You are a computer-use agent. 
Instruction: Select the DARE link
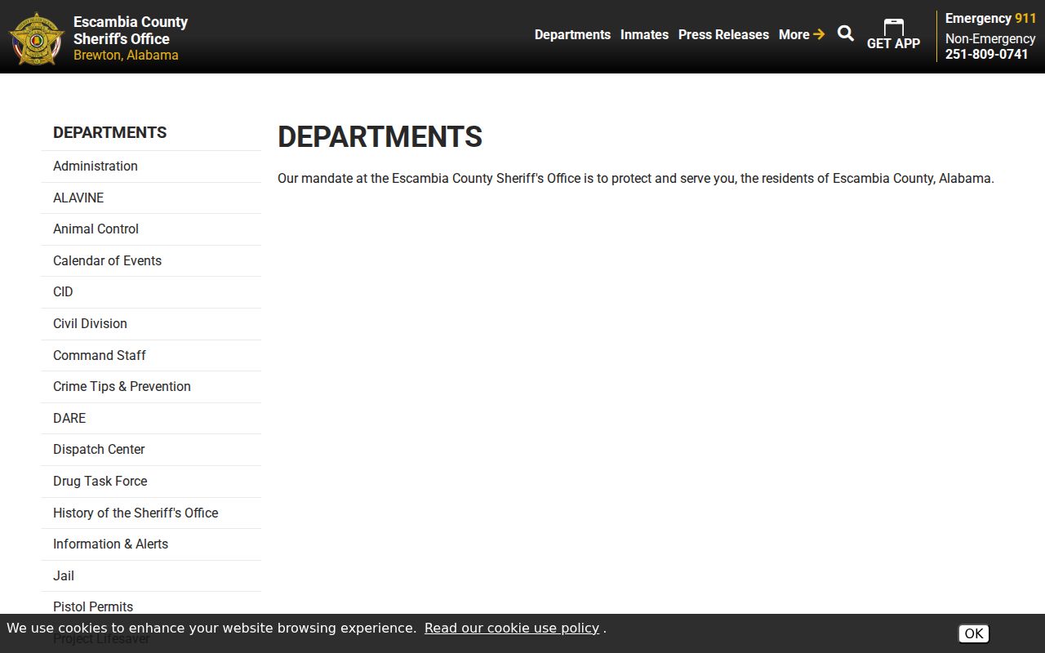[x=151, y=419]
